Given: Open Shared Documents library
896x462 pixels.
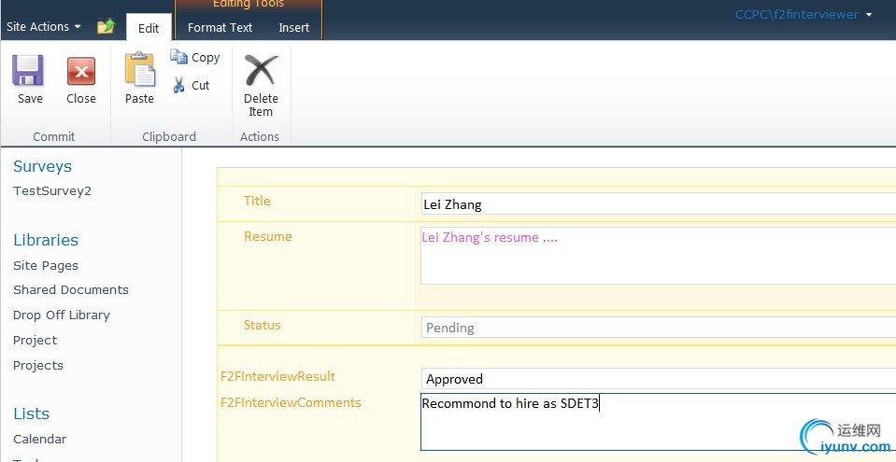Looking at the screenshot, I should tap(71, 289).
